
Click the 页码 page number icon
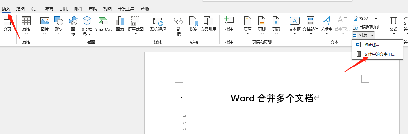point(276,21)
